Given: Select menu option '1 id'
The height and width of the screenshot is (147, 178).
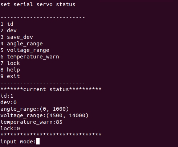Looking at the screenshot, I should (7, 24).
